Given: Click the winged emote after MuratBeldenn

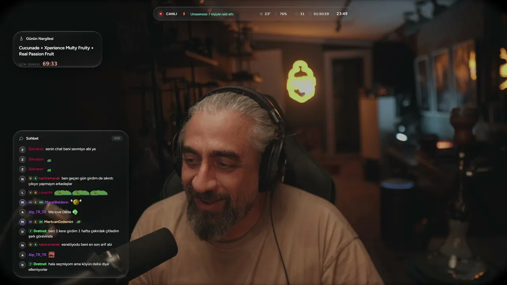Looking at the screenshot, I should click(76, 202).
